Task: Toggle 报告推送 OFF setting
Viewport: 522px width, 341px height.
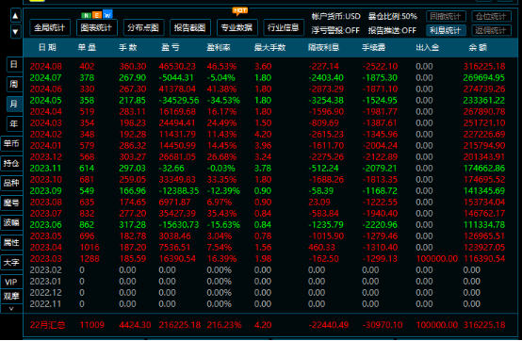Action: click(392, 30)
